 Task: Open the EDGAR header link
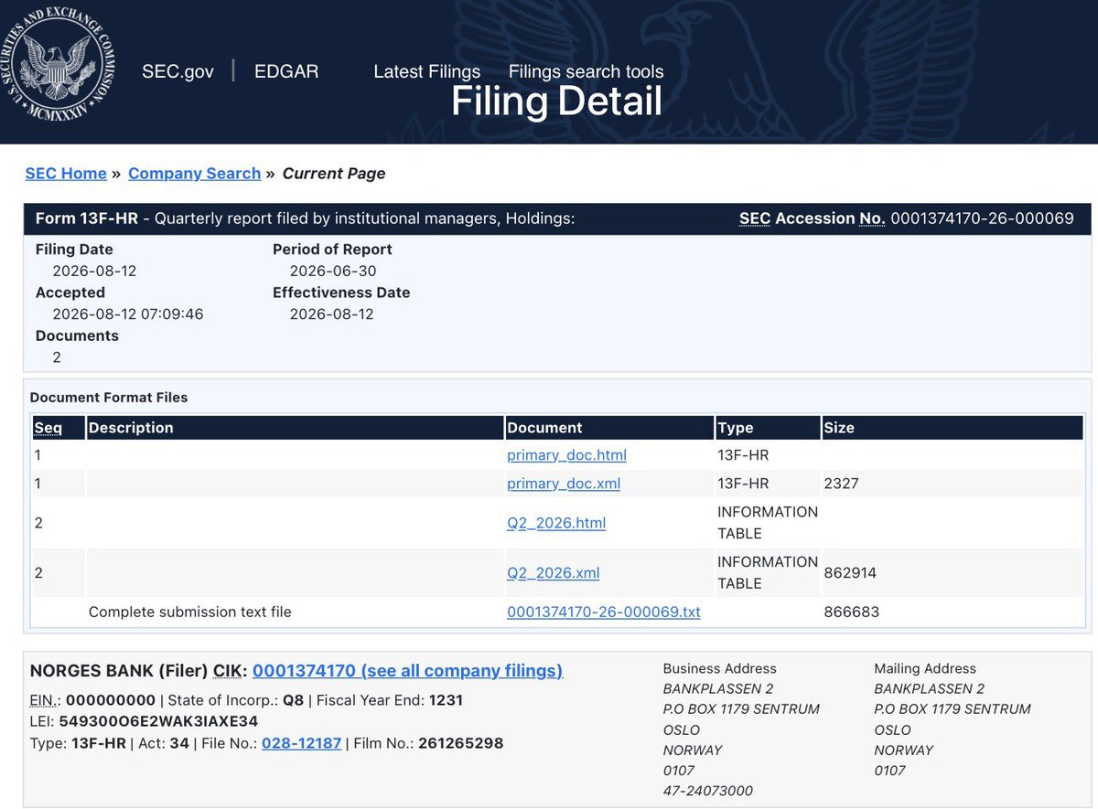[x=286, y=71]
